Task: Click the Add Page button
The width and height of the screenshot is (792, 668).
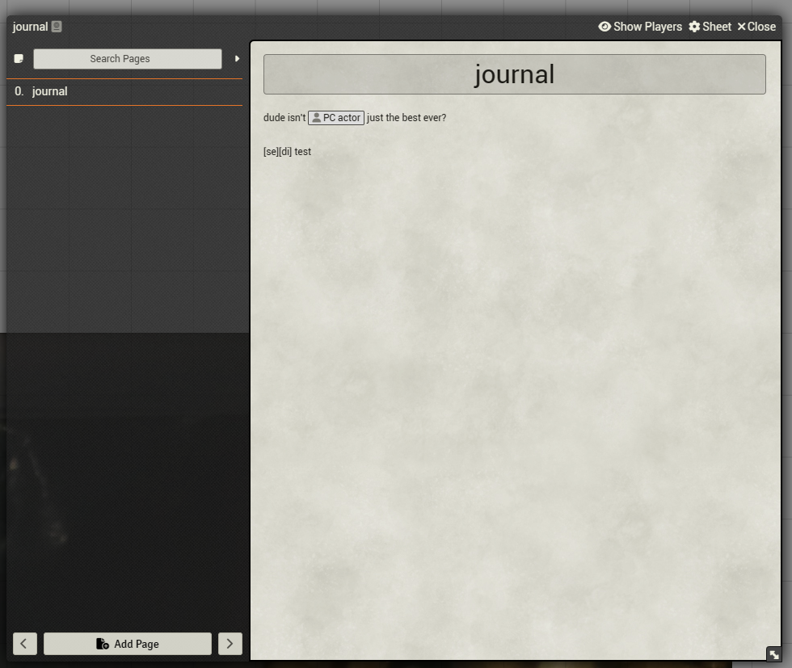Action: coord(127,644)
